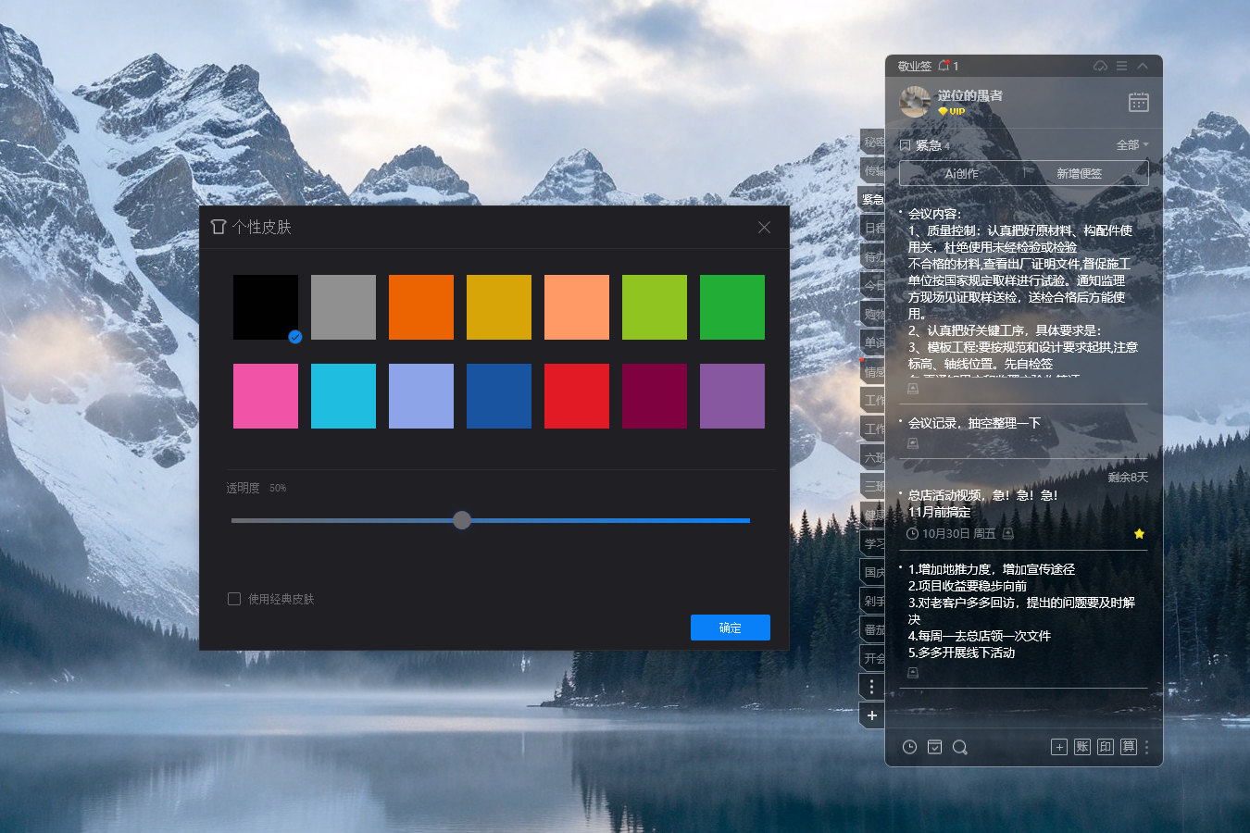Screen dimensions: 1250x833
Task: Switch to the 国庆 sidebar tab
Action: point(872,572)
